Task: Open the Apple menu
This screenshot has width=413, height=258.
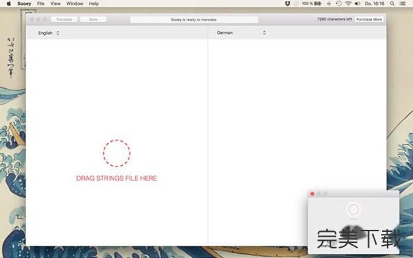Action: [x=8, y=3]
